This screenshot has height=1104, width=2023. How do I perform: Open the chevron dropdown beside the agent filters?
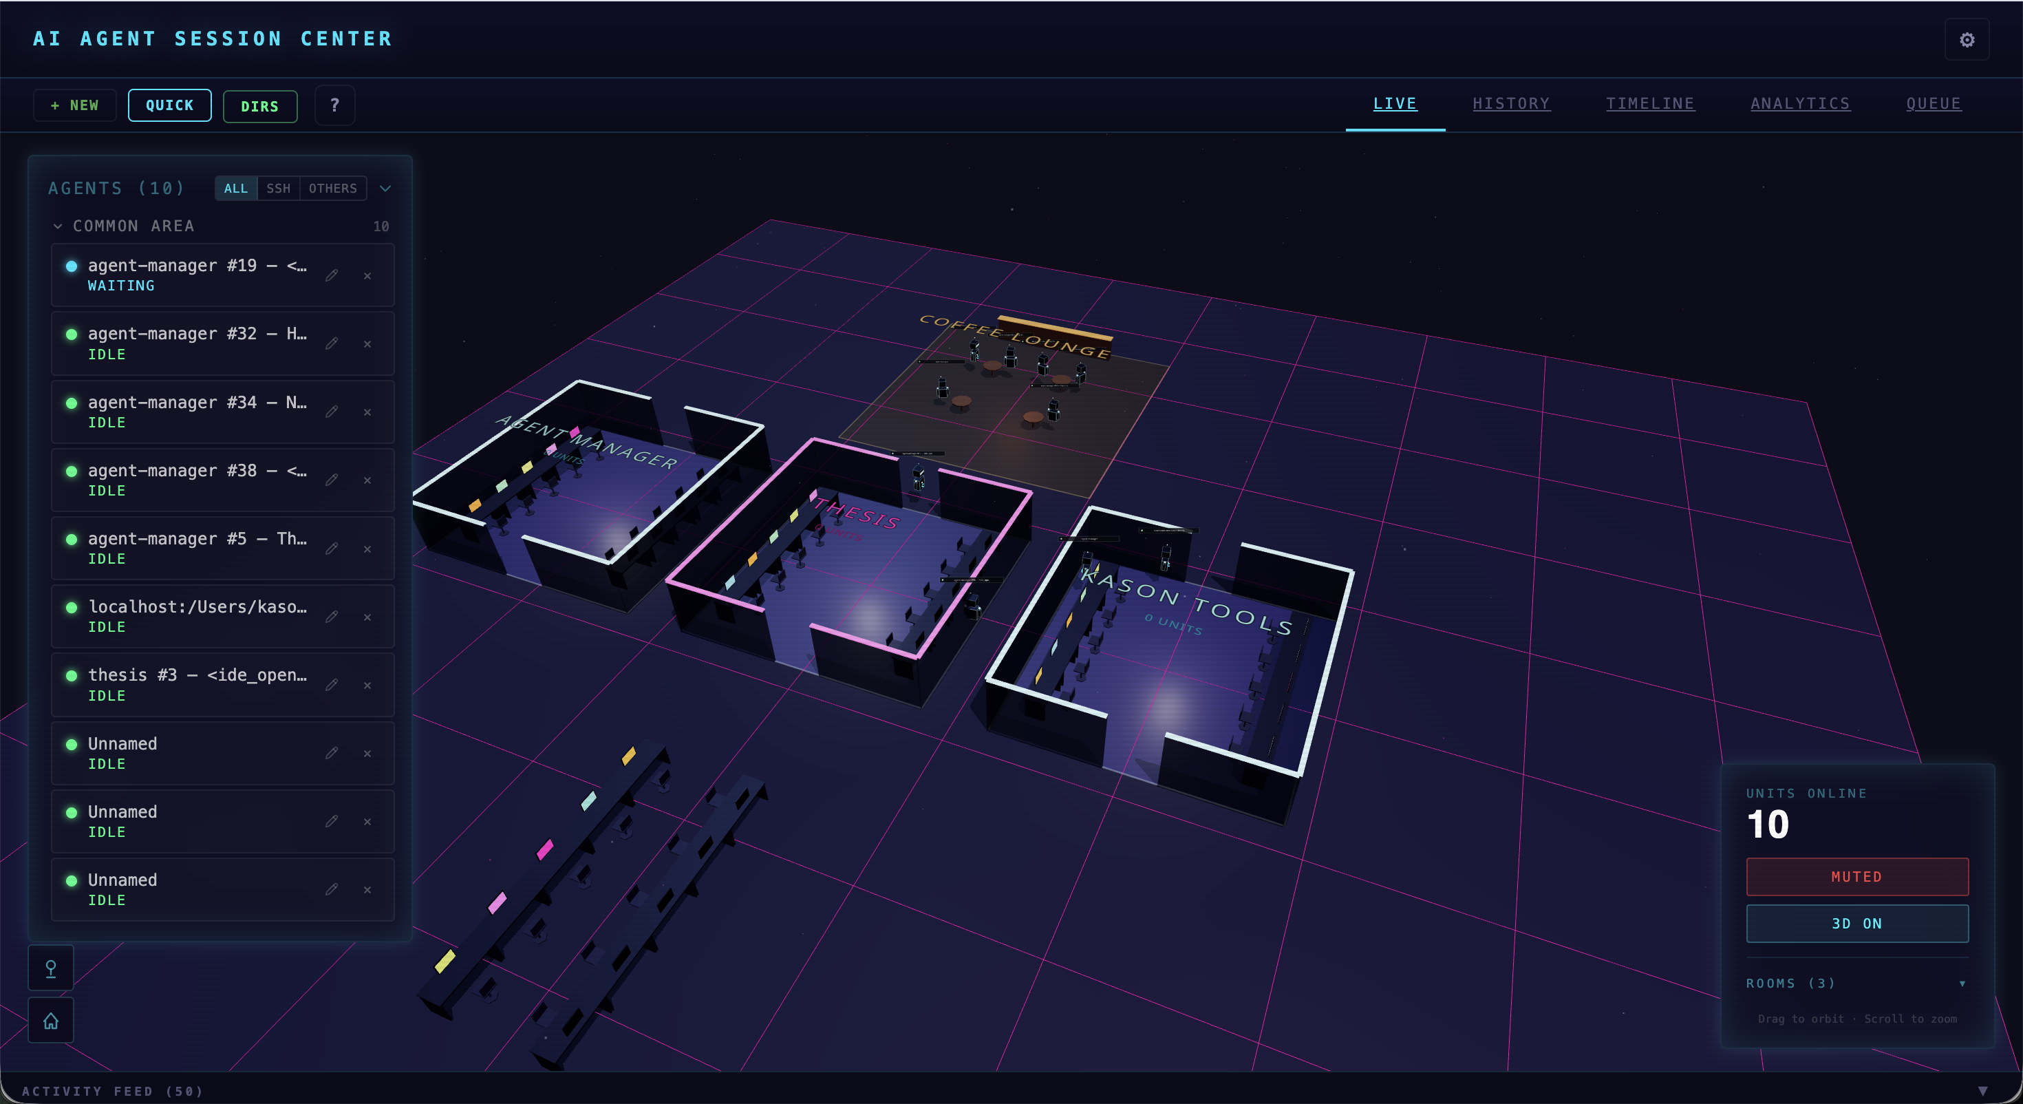point(385,189)
